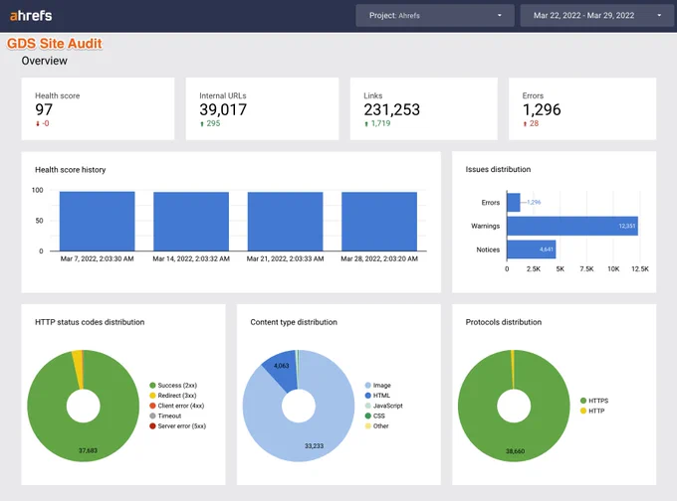This screenshot has height=501, width=677.
Task: Click the green up arrow next to 1,719
Action: pos(366,123)
